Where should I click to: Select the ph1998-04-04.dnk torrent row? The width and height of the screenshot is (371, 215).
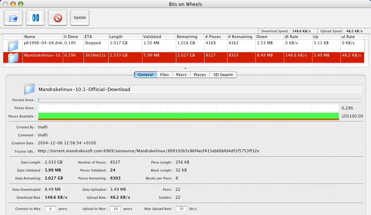pos(184,46)
